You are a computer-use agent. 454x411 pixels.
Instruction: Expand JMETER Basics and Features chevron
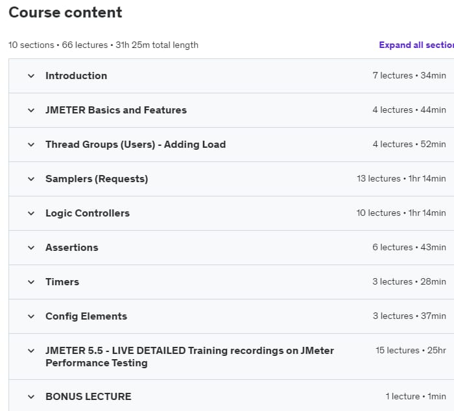[31, 110]
